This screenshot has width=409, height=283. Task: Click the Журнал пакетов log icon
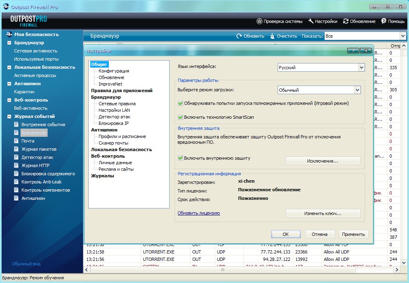(16, 149)
